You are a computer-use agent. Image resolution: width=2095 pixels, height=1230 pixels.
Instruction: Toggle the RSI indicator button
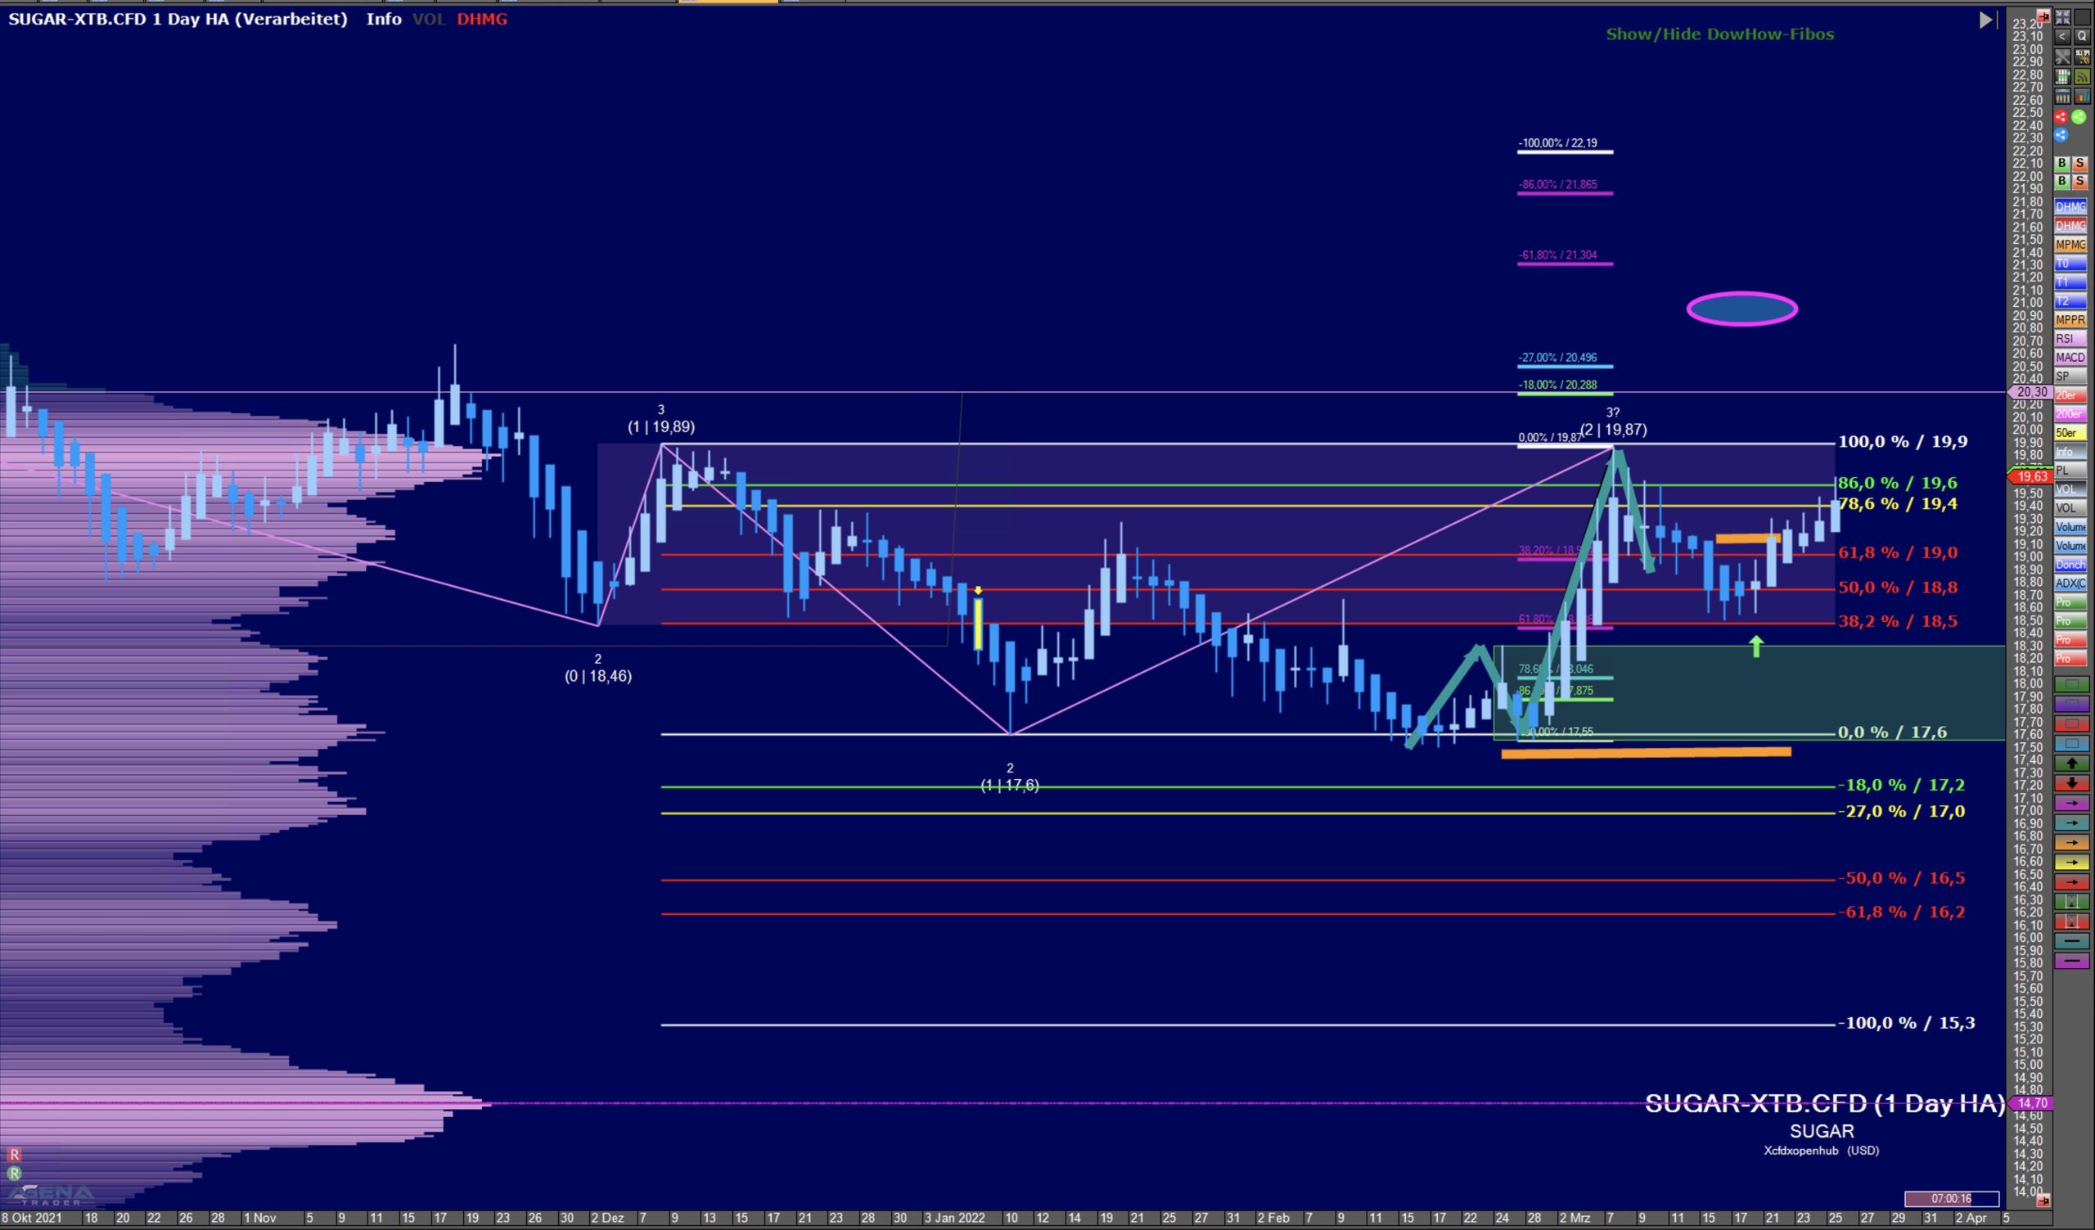tap(2070, 338)
